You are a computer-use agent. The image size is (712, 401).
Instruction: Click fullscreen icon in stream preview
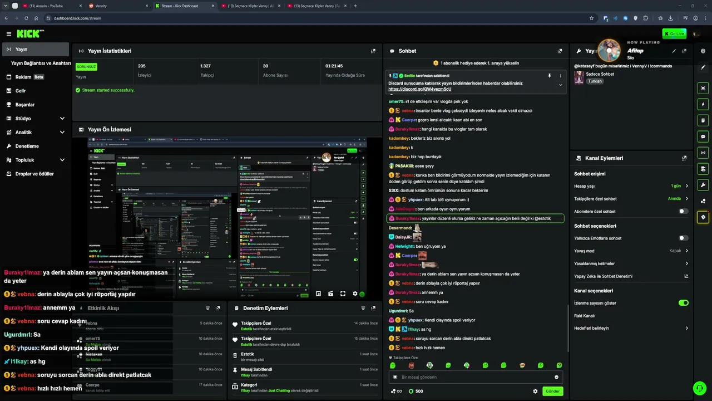(x=343, y=294)
